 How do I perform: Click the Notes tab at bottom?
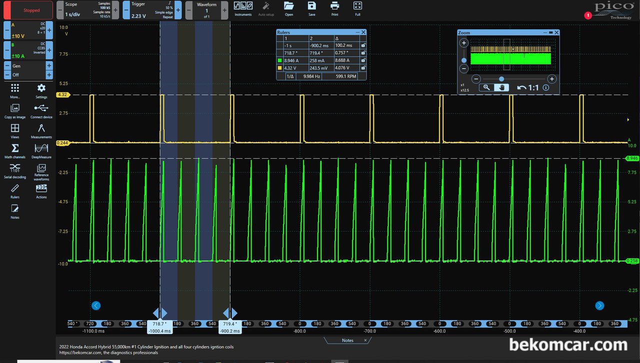tap(347, 341)
